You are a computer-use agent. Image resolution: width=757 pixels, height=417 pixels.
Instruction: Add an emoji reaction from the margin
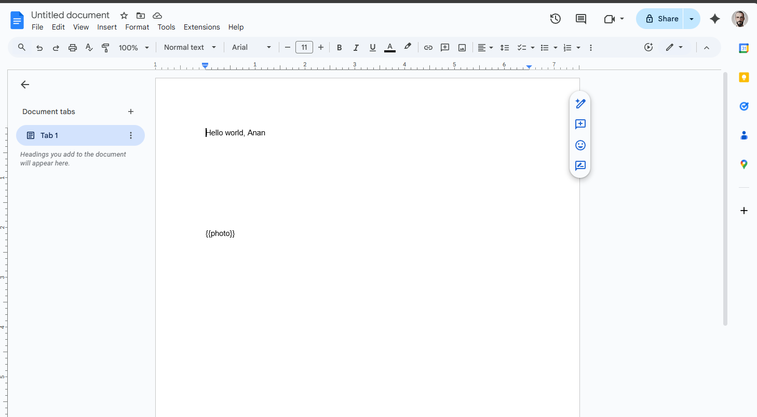tap(580, 145)
